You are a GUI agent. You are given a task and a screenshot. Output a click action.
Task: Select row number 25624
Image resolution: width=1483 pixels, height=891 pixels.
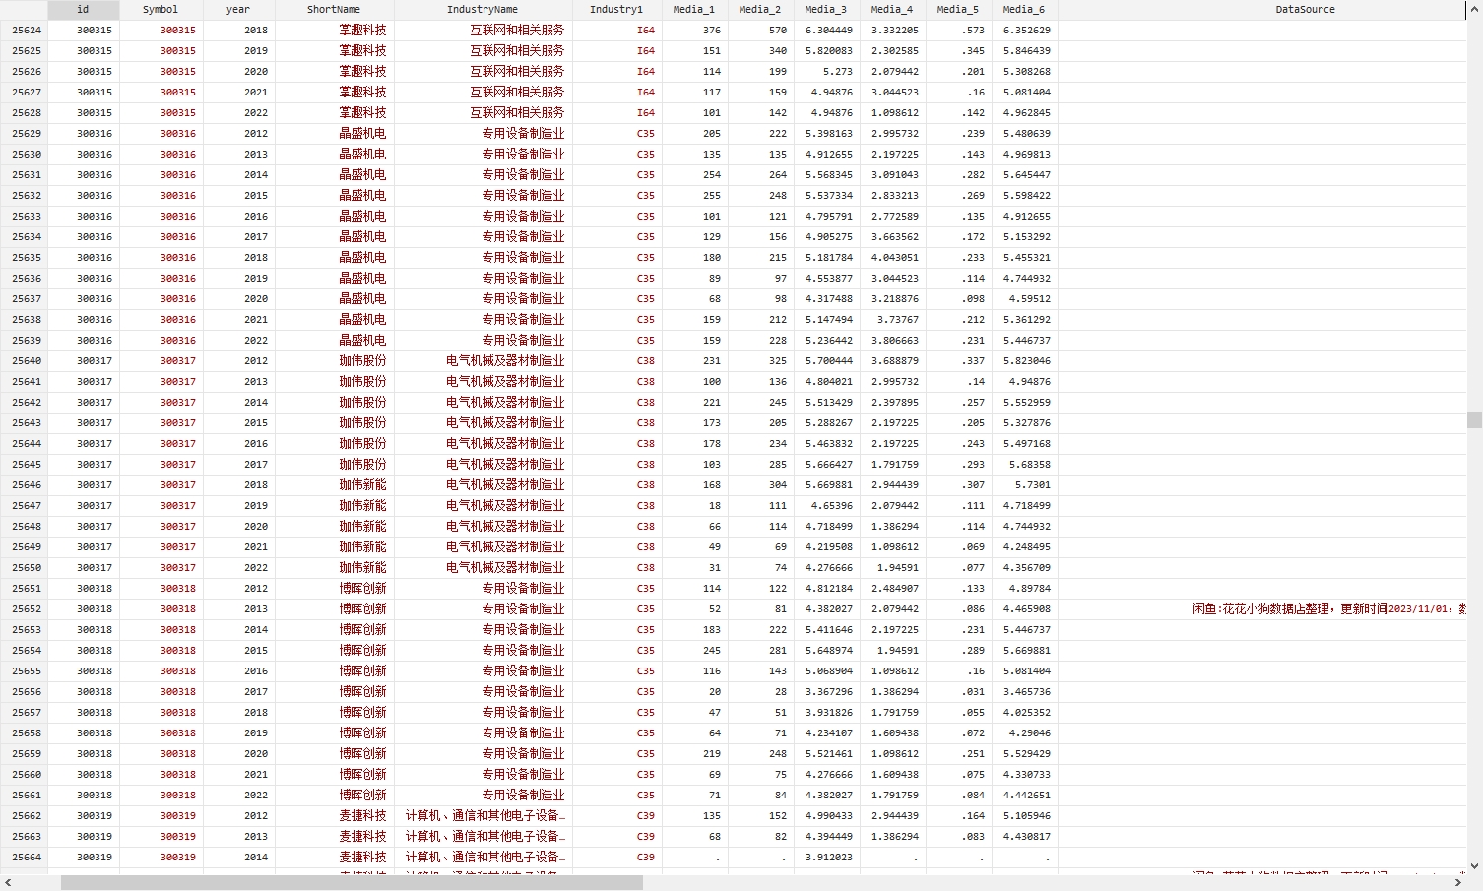(27, 31)
